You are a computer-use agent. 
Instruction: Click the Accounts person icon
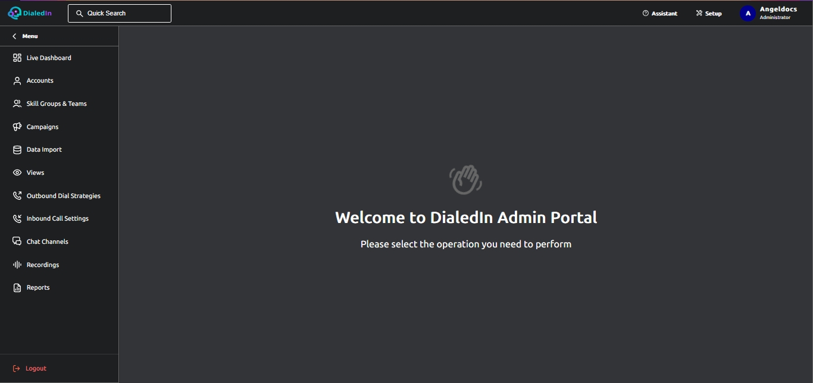click(17, 81)
